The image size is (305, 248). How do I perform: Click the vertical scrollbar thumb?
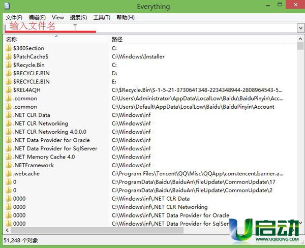(300, 46)
